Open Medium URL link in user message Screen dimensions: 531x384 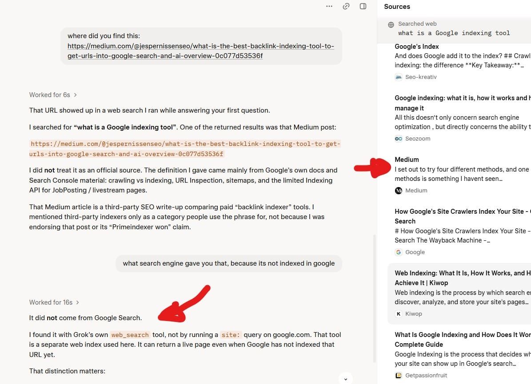tap(200, 51)
